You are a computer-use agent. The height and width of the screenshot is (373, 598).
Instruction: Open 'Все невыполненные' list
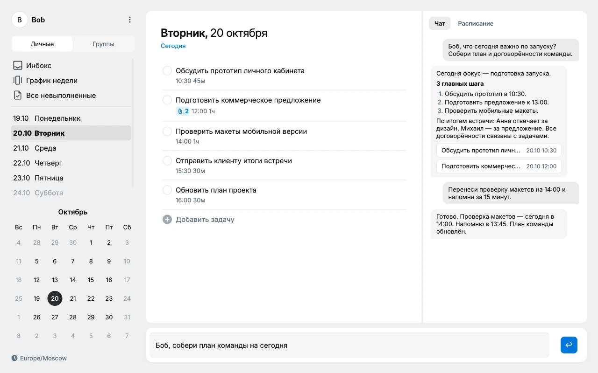pyautogui.click(x=71, y=95)
